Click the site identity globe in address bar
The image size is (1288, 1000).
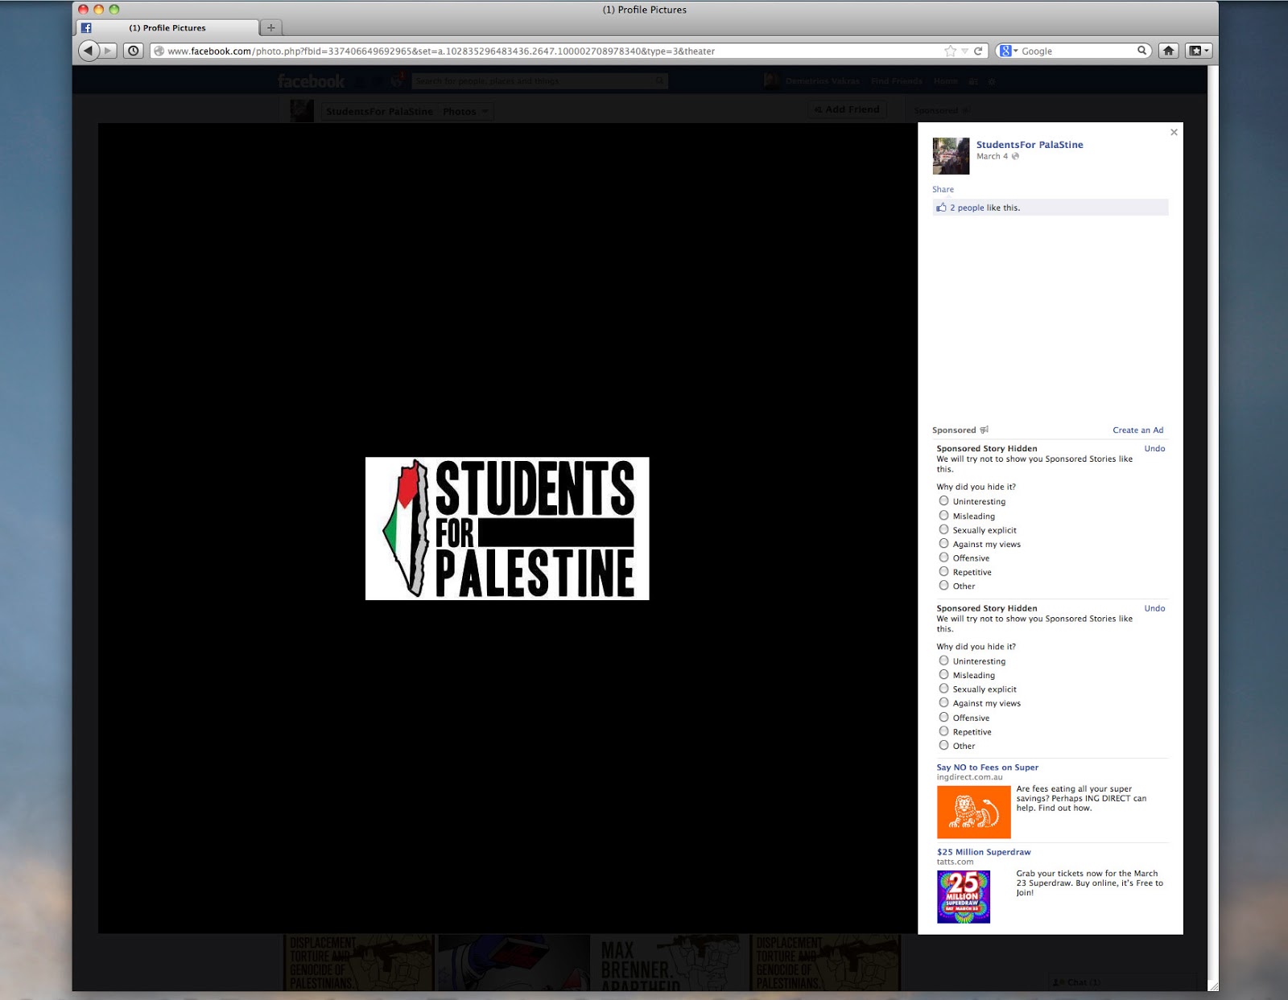coord(159,51)
